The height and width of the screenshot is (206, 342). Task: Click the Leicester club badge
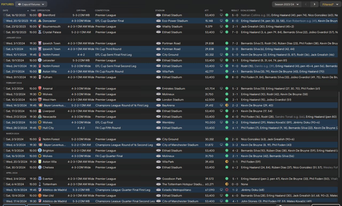coord(40,60)
